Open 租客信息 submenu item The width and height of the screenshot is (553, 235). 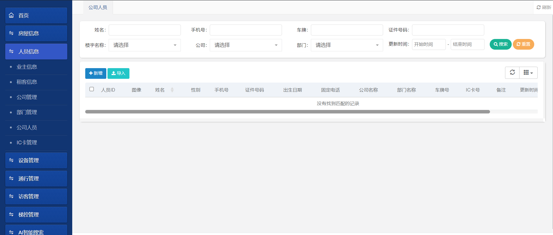click(x=36, y=82)
